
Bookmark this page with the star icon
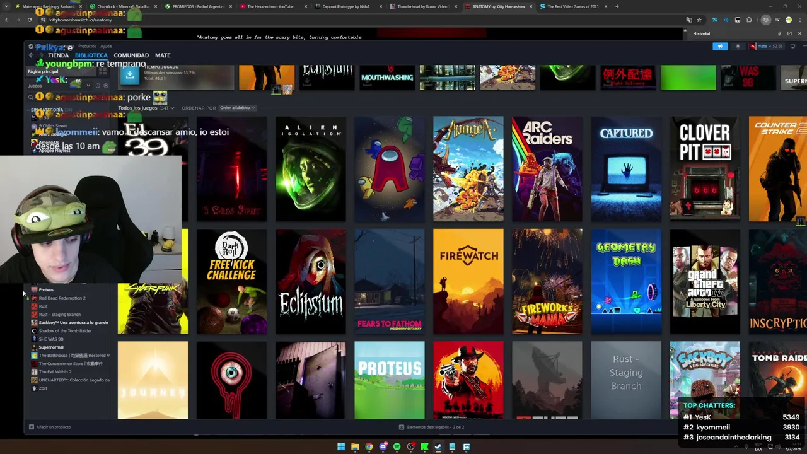coord(699,20)
